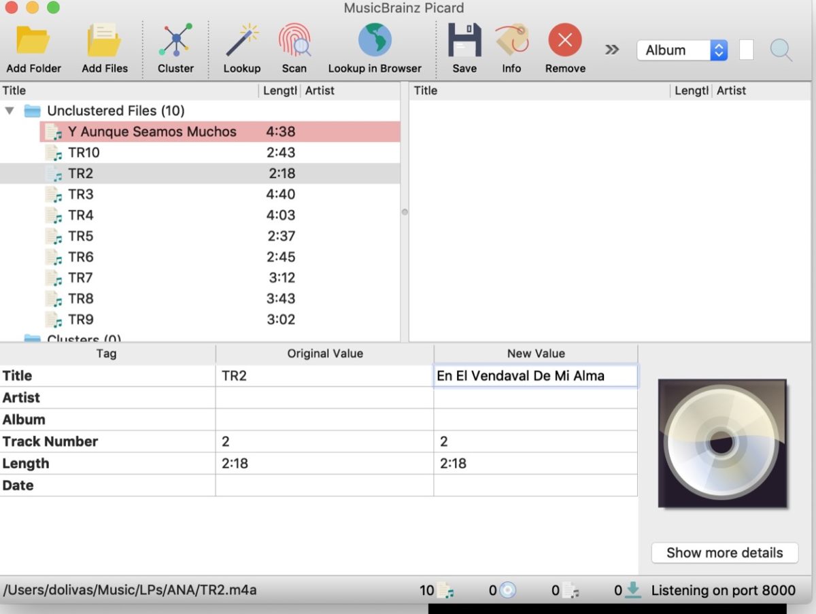This screenshot has width=816, height=614.
Task: Select the TR10 file row
Action: [200, 152]
